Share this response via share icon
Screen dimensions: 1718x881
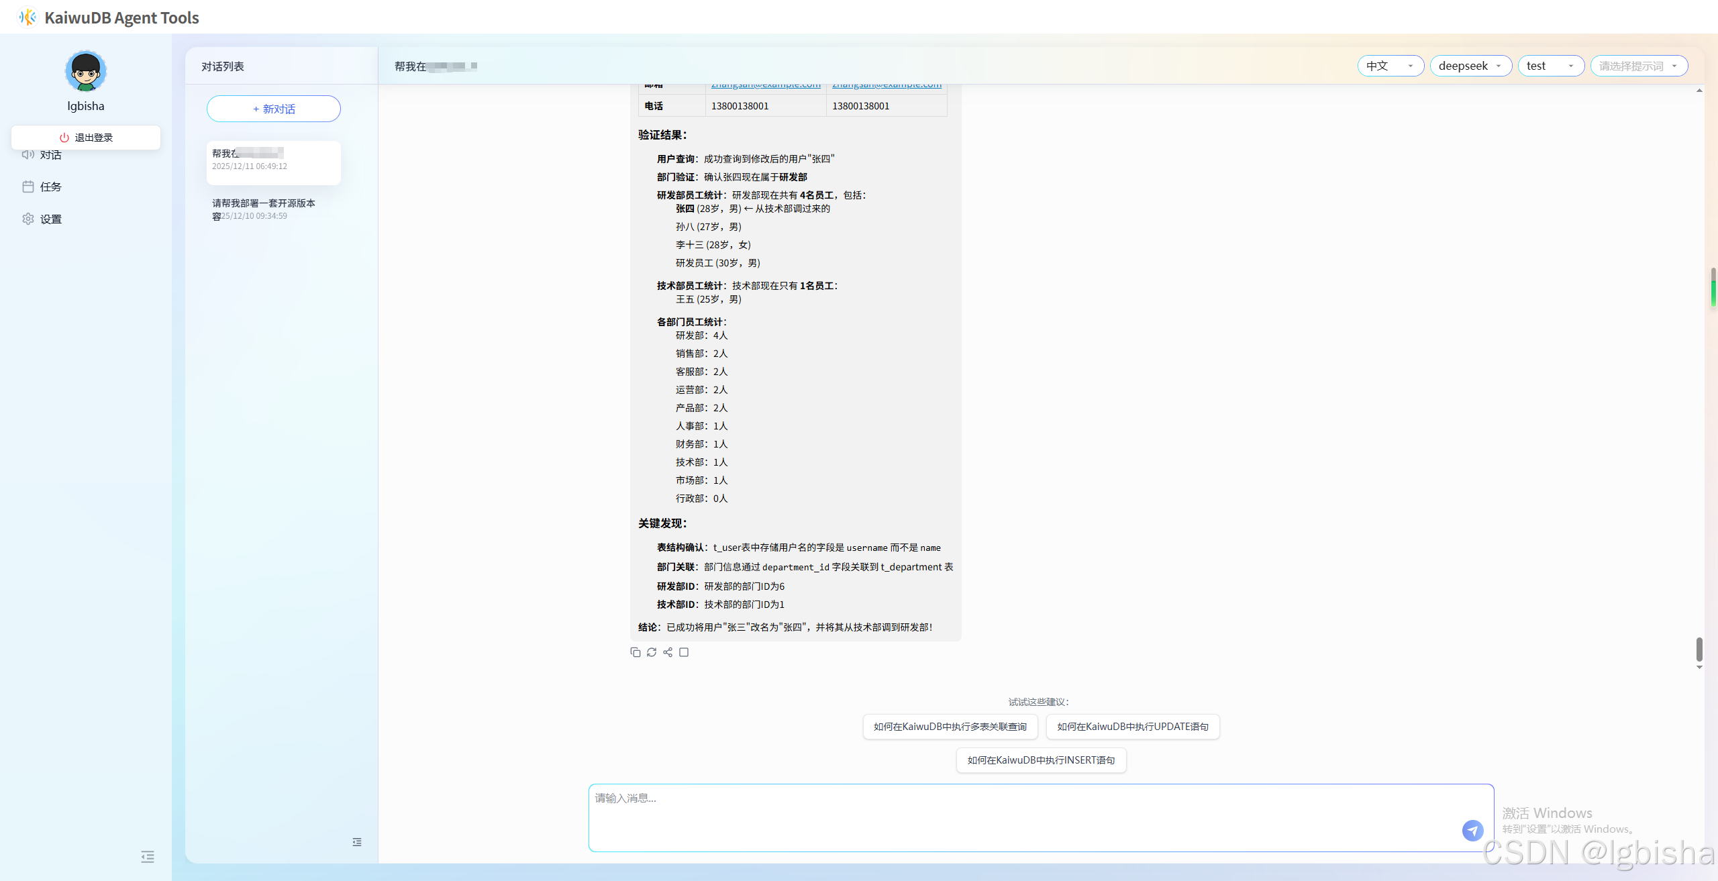coord(668,652)
